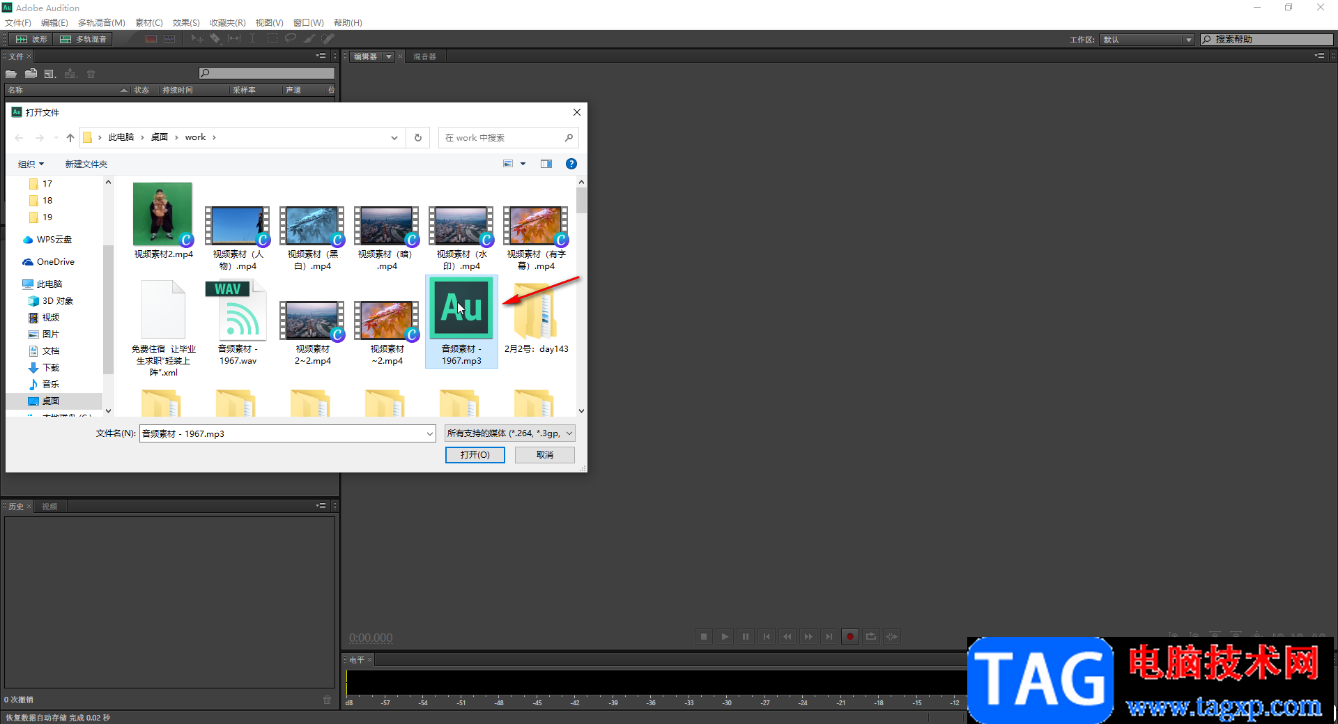Expand the file name history dropdown
Viewport: 1338px width, 724px height.
[x=429, y=433]
